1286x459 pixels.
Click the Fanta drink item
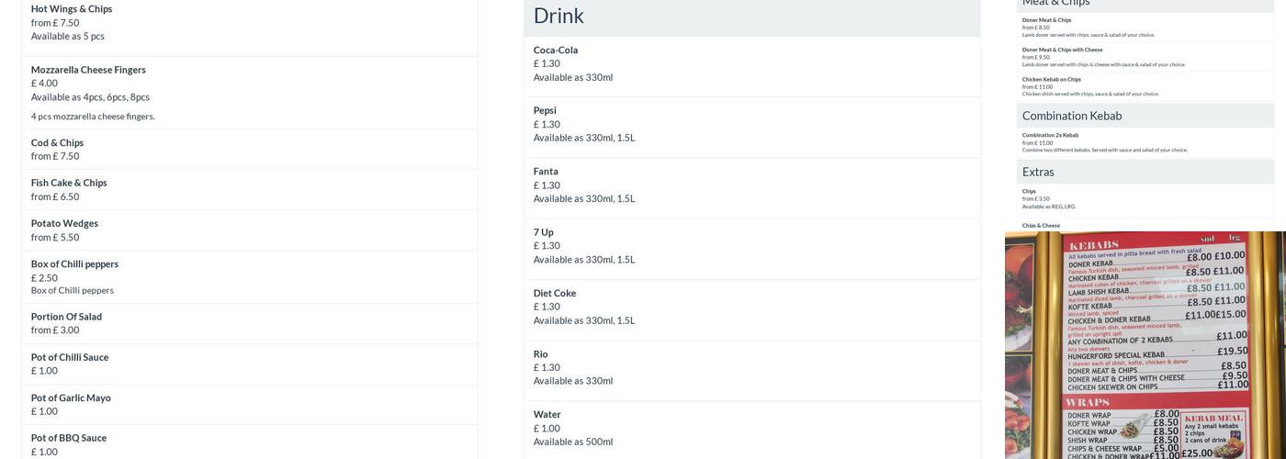tap(546, 172)
